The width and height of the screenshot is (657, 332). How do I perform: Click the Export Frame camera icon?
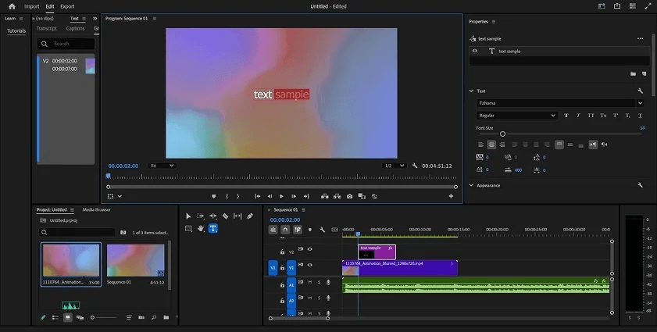coord(349,196)
